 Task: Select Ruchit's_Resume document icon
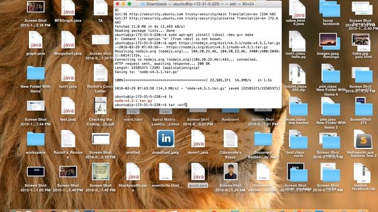68,139
